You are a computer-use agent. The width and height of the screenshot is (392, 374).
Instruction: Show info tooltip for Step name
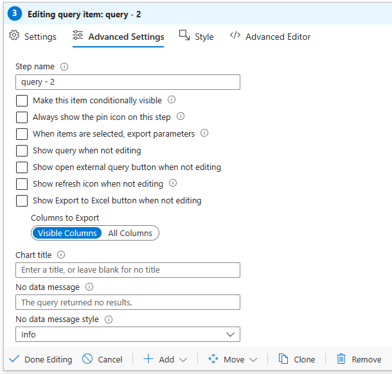(x=64, y=67)
